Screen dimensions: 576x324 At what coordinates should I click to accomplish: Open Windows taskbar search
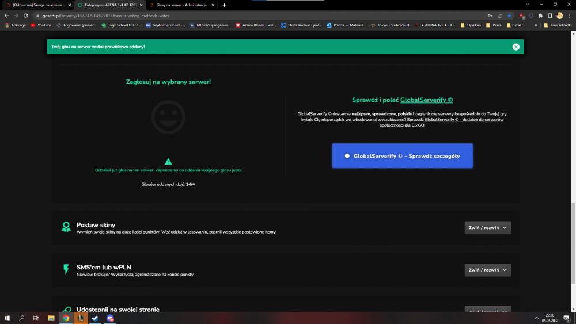[21, 318]
